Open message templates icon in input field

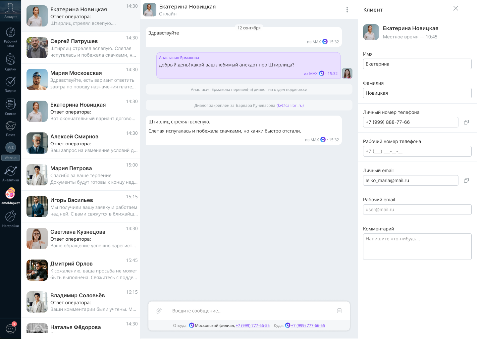339,311
